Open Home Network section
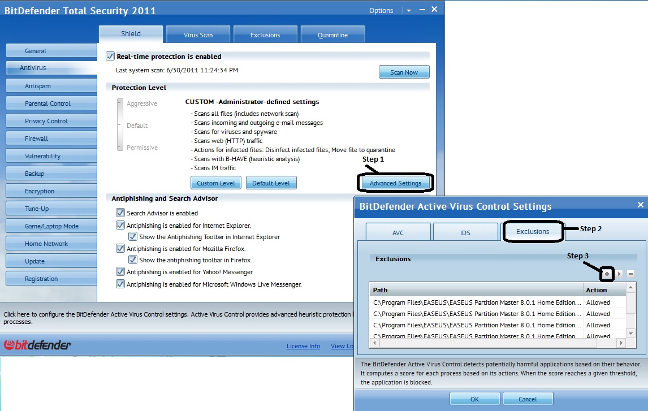The width and height of the screenshot is (648, 411). 51,244
